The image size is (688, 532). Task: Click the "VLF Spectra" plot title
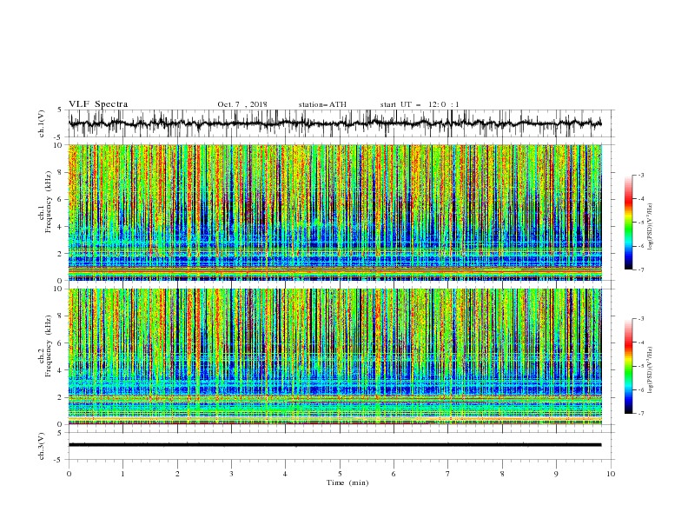[x=98, y=104]
